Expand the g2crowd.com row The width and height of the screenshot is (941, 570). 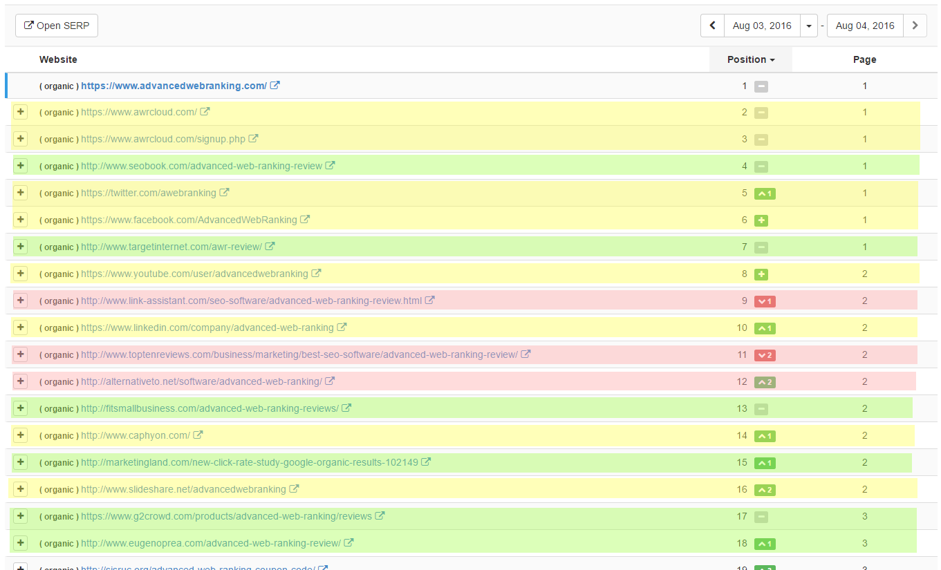click(20, 516)
